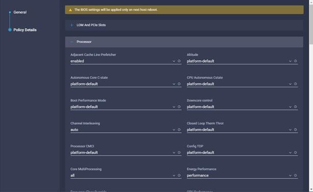Click scrollbar down arrow at bottom

311,190
